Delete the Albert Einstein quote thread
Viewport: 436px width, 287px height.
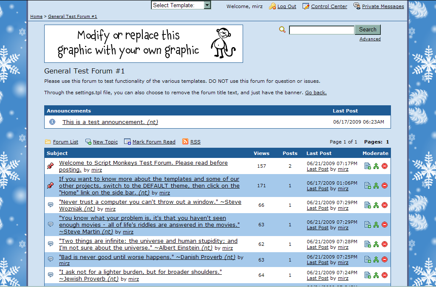click(x=385, y=244)
